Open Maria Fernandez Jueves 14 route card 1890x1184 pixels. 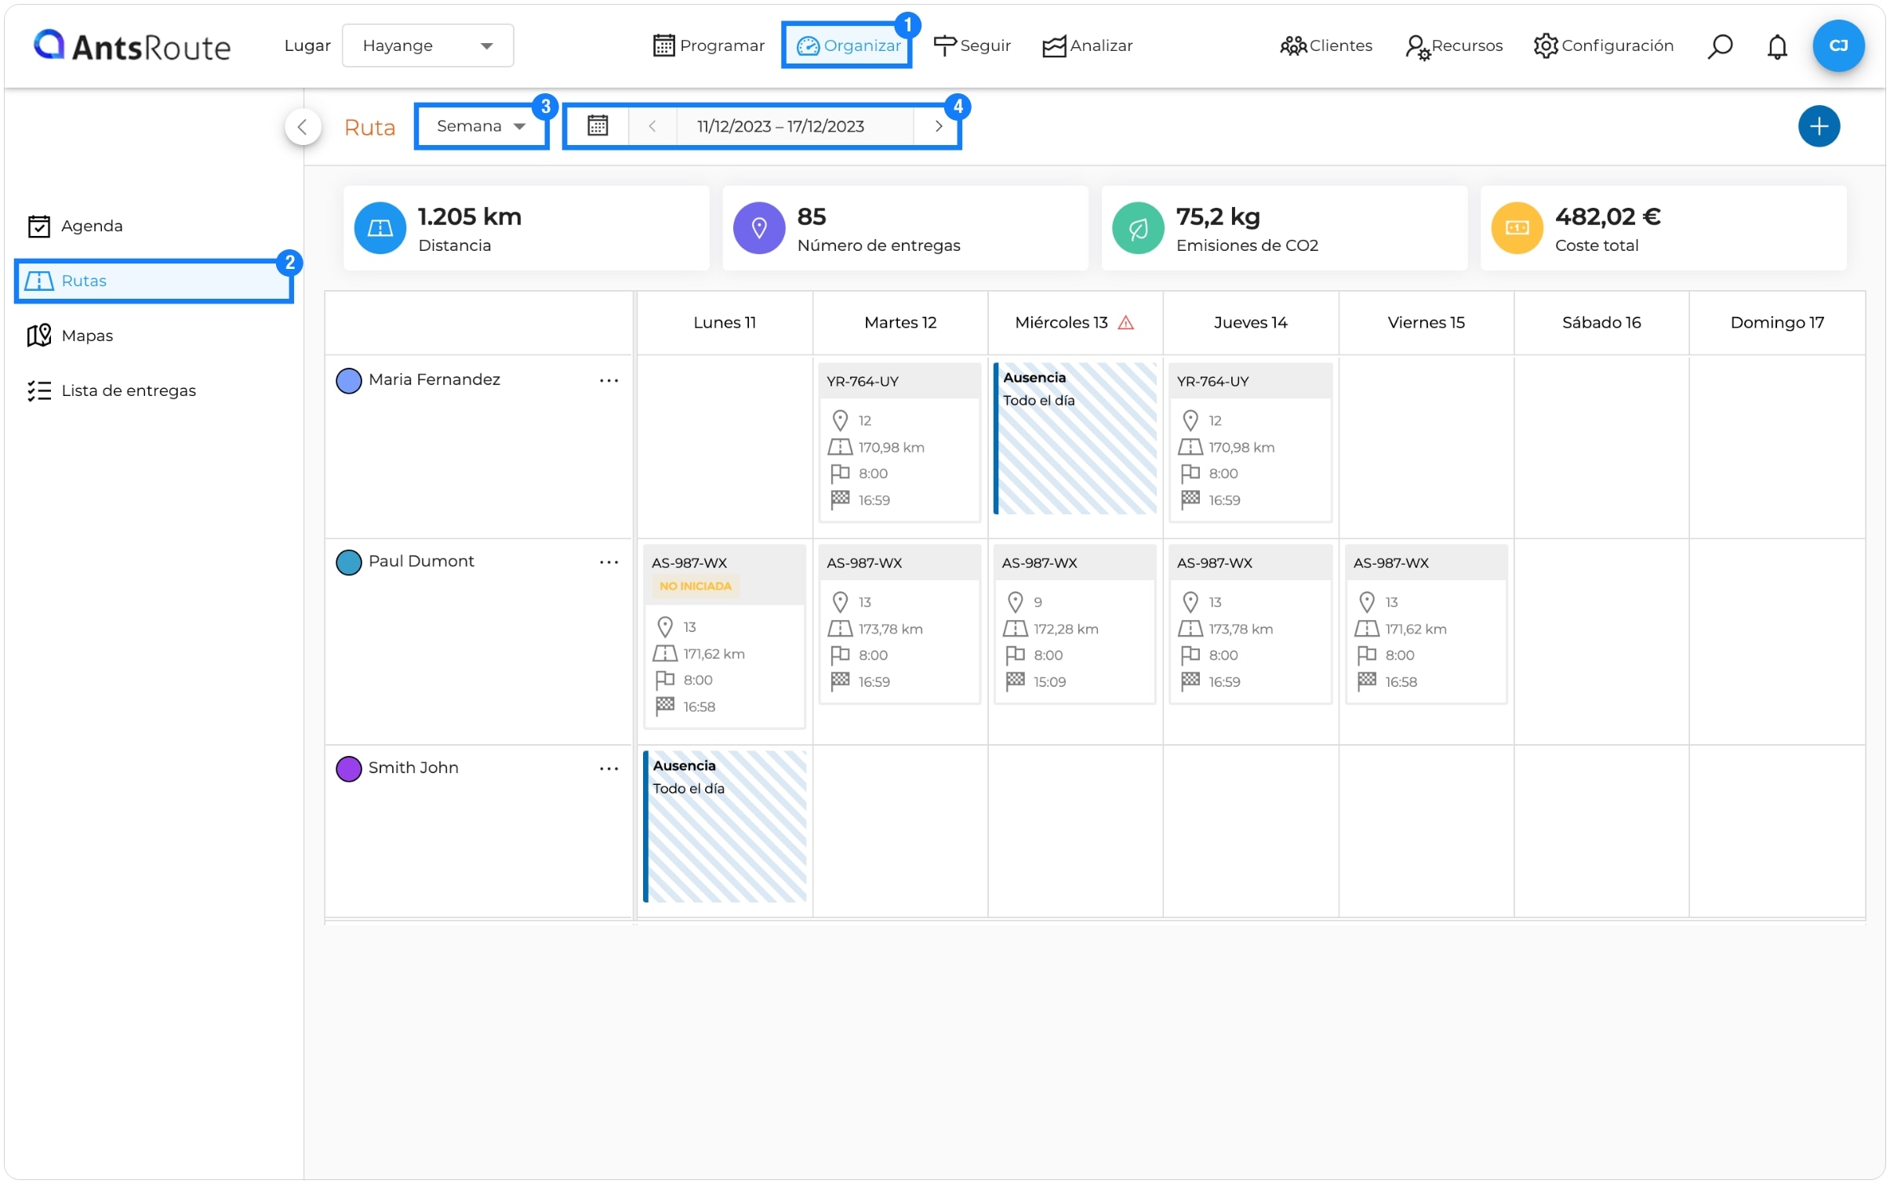tap(1250, 442)
